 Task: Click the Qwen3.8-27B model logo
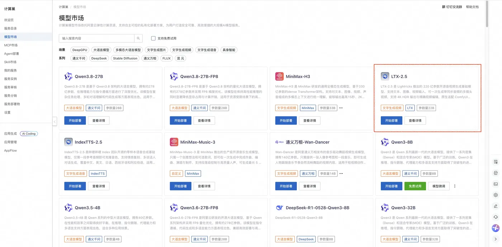point(68,76)
